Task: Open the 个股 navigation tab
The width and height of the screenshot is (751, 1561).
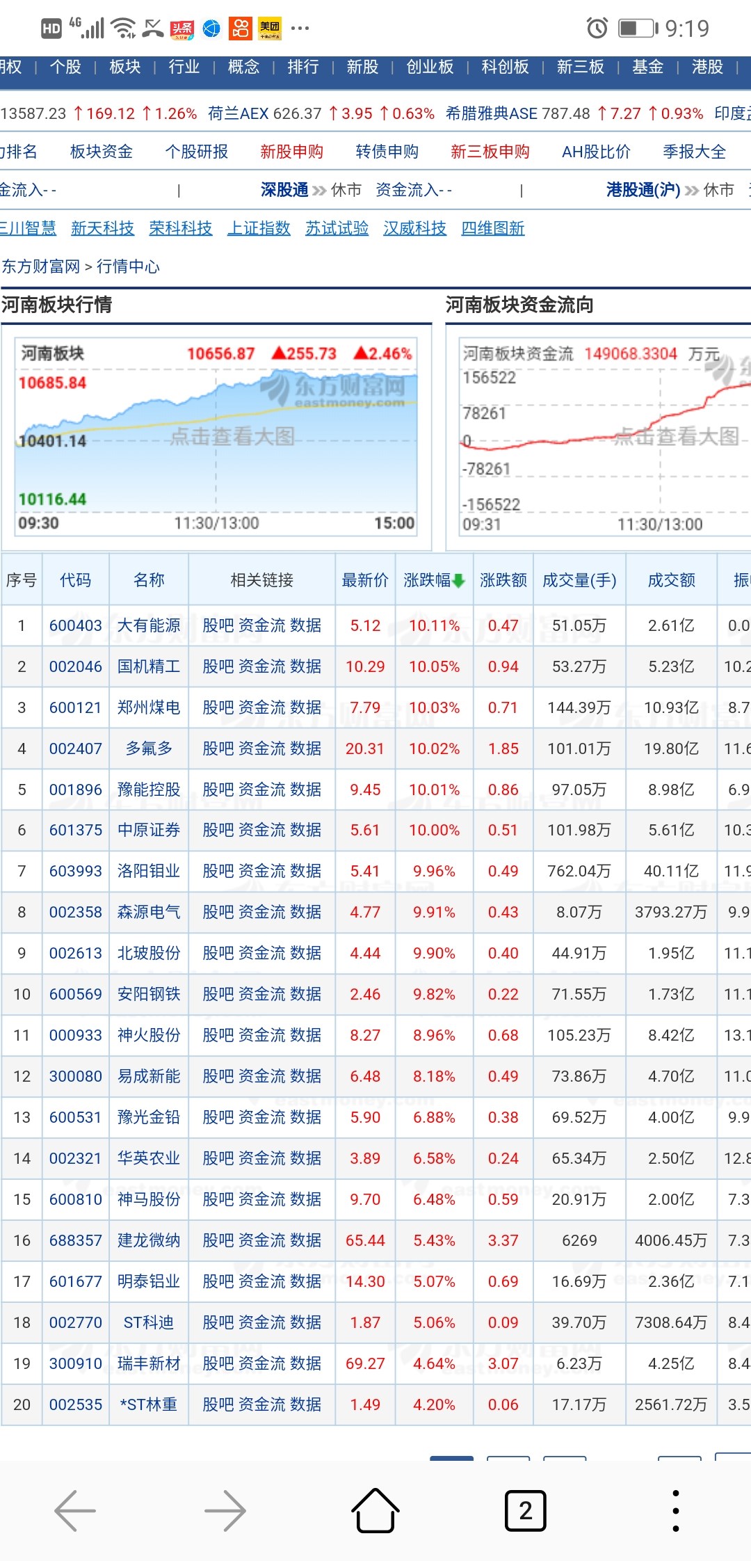Action: point(65,67)
